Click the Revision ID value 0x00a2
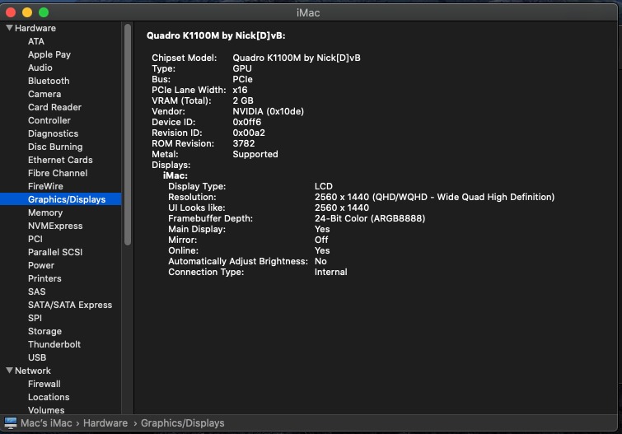 click(249, 133)
